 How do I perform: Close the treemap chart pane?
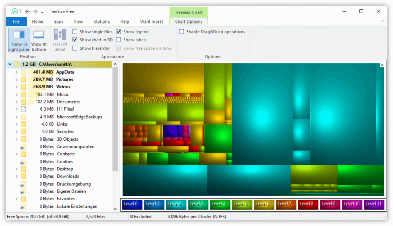(x=382, y=65)
